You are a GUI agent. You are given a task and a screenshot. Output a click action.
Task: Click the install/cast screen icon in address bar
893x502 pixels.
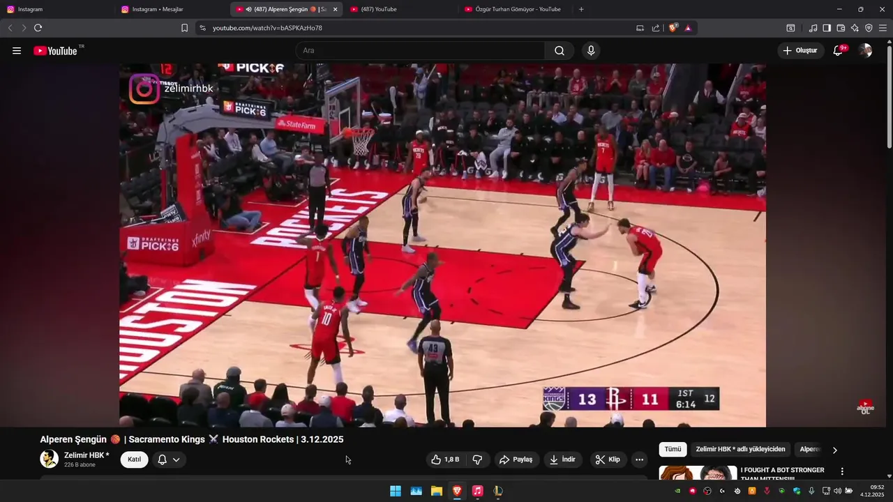click(x=640, y=28)
